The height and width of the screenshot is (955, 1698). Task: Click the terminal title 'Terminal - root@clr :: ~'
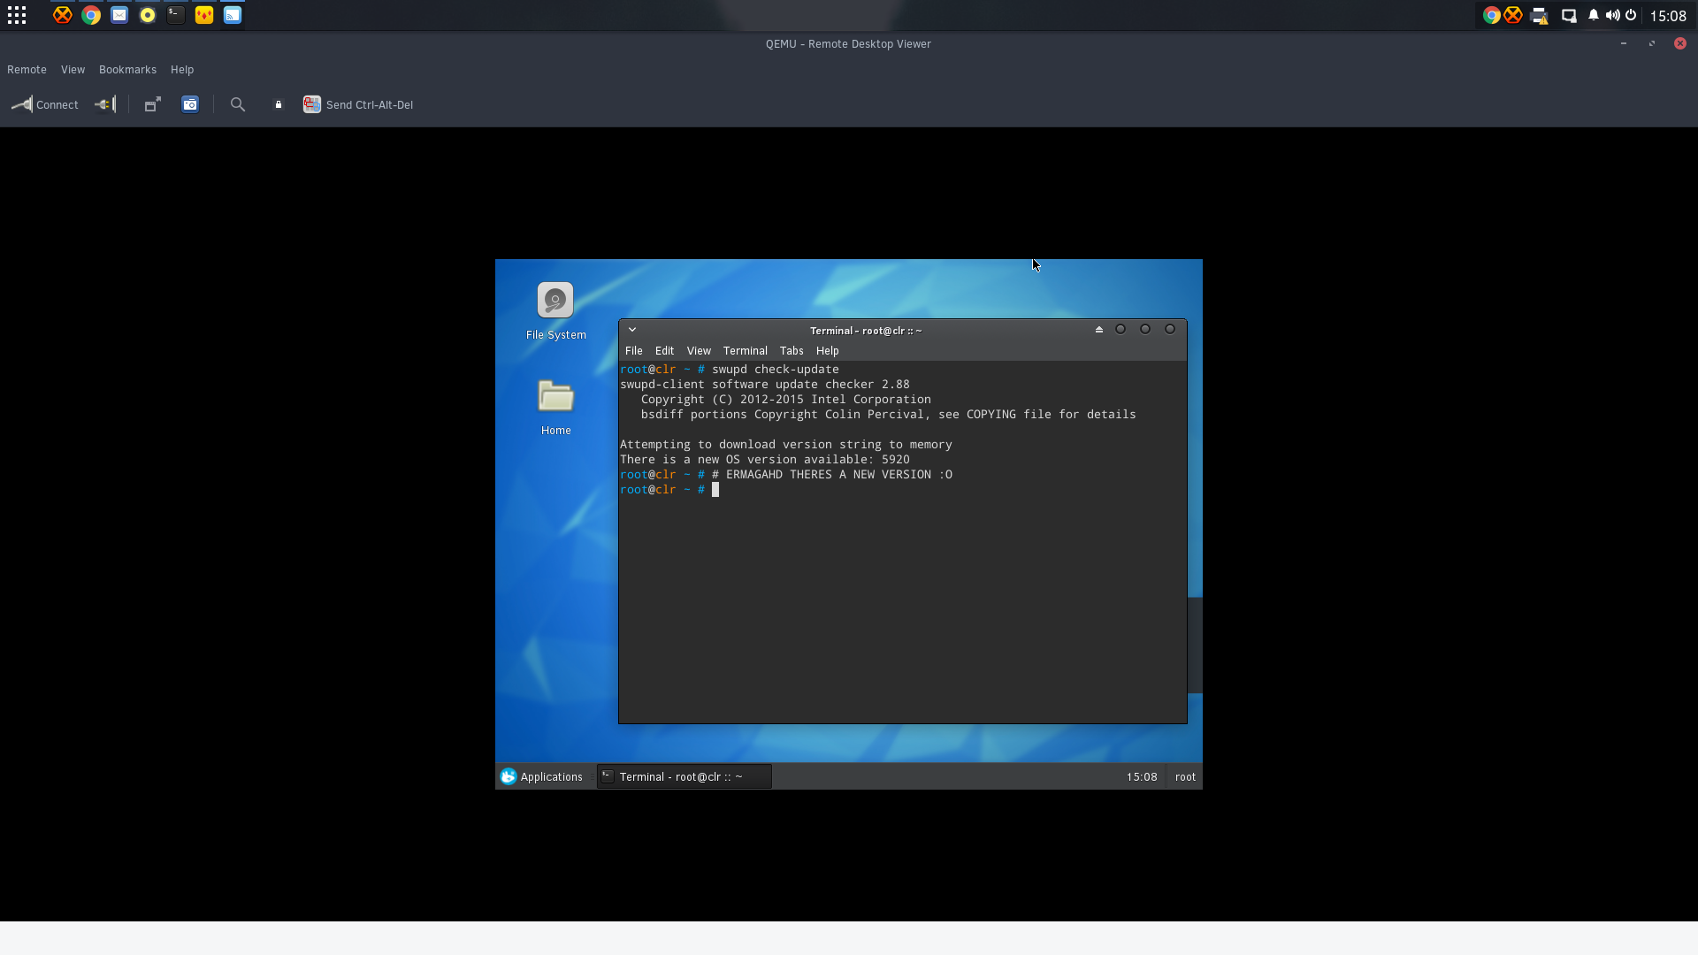tap(866, 331)
